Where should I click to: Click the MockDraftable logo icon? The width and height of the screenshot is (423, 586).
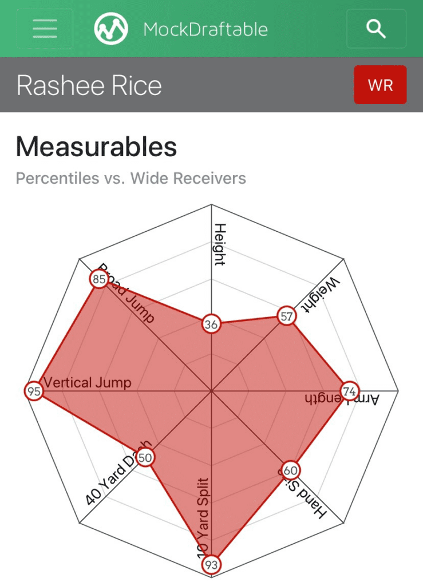click(x=111, y=29)
